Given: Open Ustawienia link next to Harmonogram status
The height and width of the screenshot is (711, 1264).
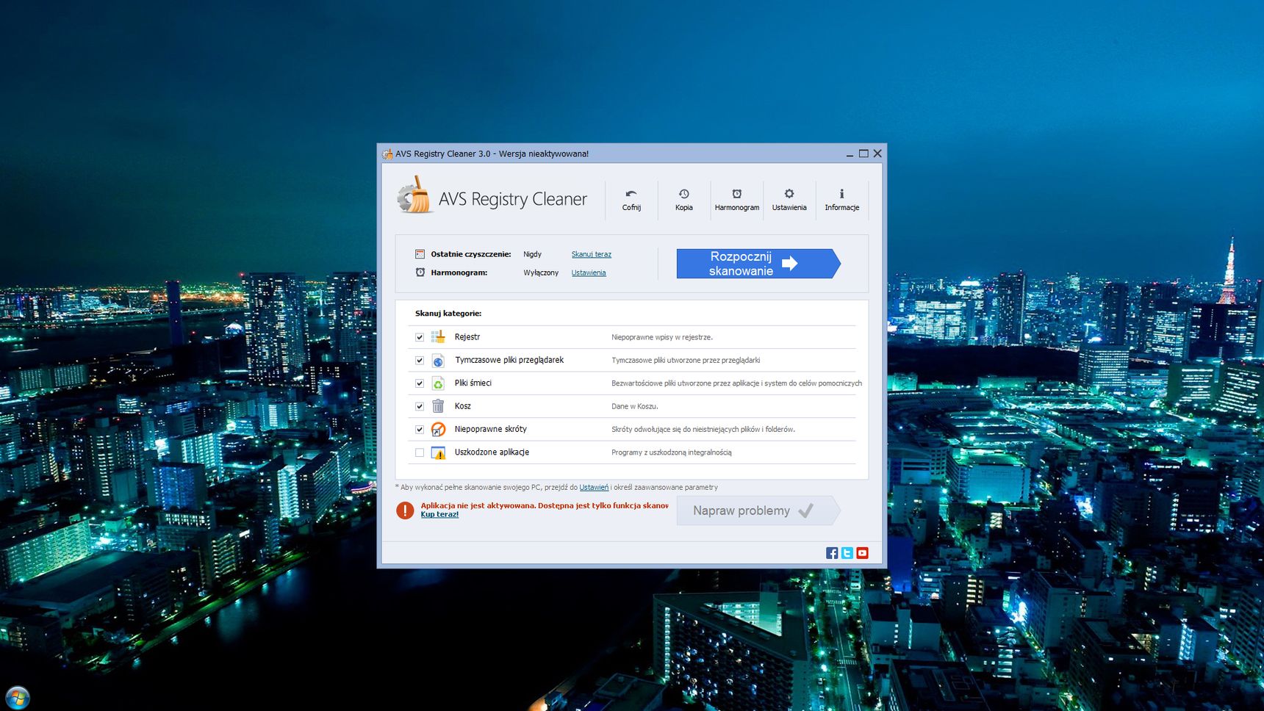Looking at the screenshot, I should 589,273.
